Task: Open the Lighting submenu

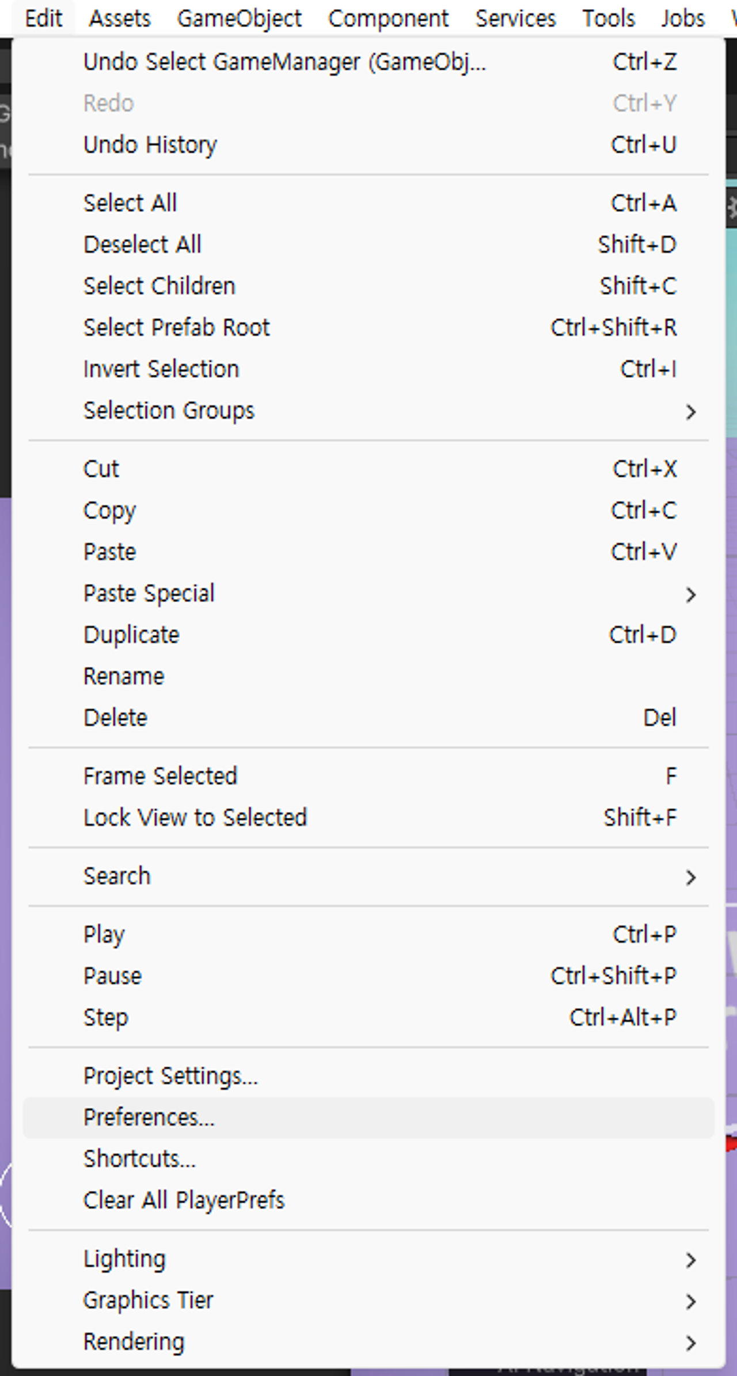Action: (x=368, y=1259)
